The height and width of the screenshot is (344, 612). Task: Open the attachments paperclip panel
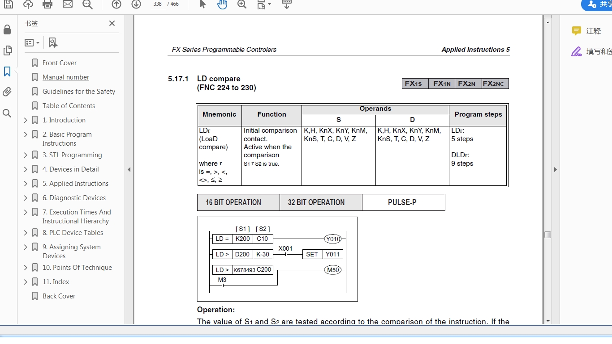click(7, 92)
